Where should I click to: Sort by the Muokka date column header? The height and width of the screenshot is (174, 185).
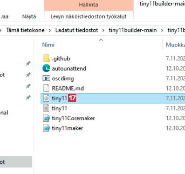click(175, 45)
